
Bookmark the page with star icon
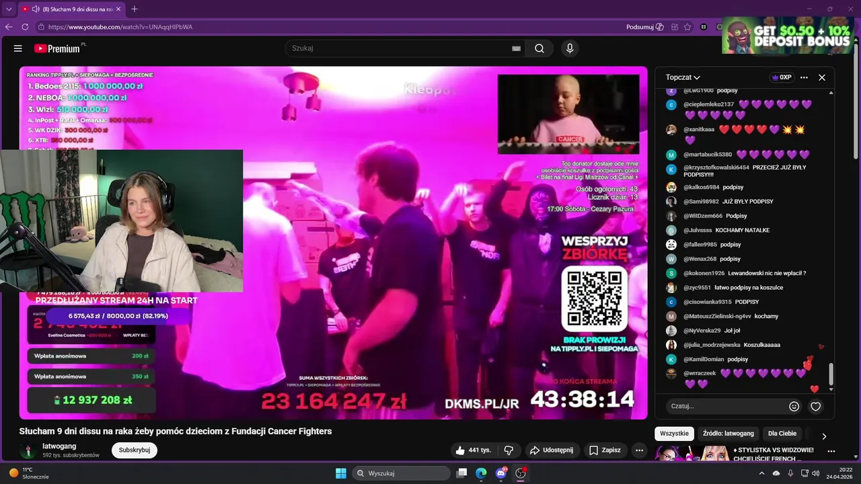tap(687, 27)
